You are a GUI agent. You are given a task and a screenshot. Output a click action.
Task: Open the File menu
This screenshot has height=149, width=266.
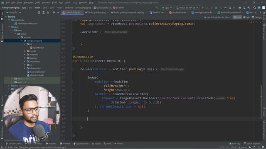(x=7, y=2)
